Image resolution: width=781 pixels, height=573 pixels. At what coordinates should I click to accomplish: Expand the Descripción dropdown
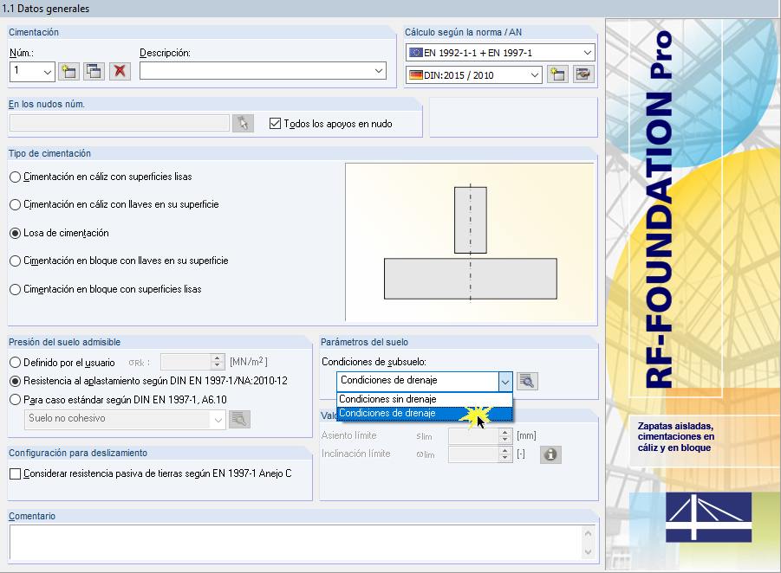point(379,71)
